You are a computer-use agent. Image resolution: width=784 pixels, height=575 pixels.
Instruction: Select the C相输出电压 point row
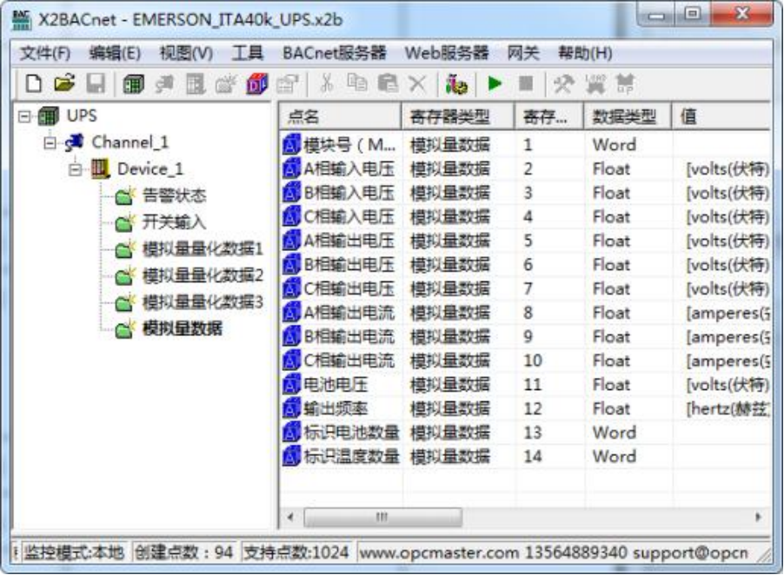(525, 288)
